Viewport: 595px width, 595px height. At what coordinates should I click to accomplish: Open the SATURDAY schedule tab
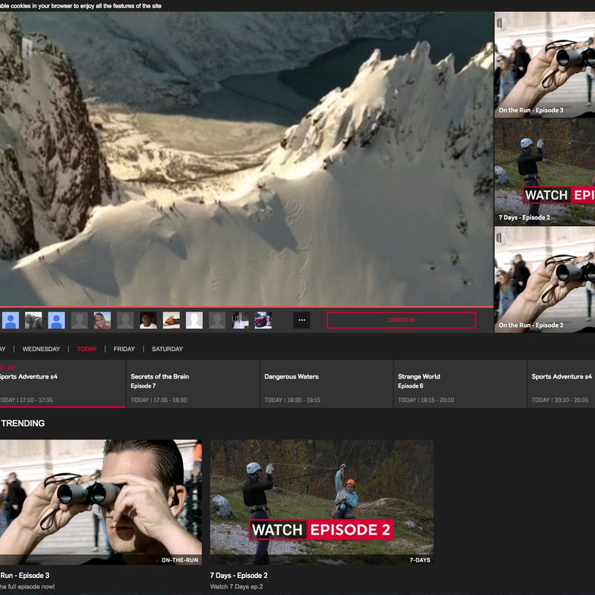(167, 349)
